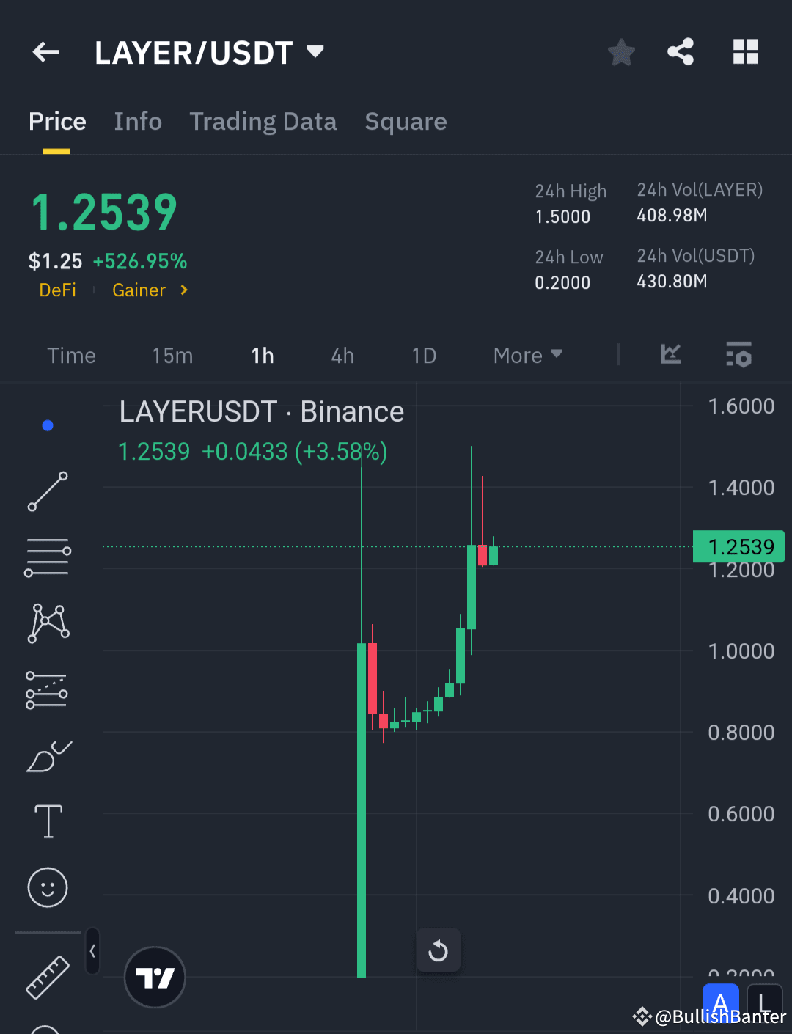
Task: Expand the More timeframe options dropdown
Action: click(527, 355)
